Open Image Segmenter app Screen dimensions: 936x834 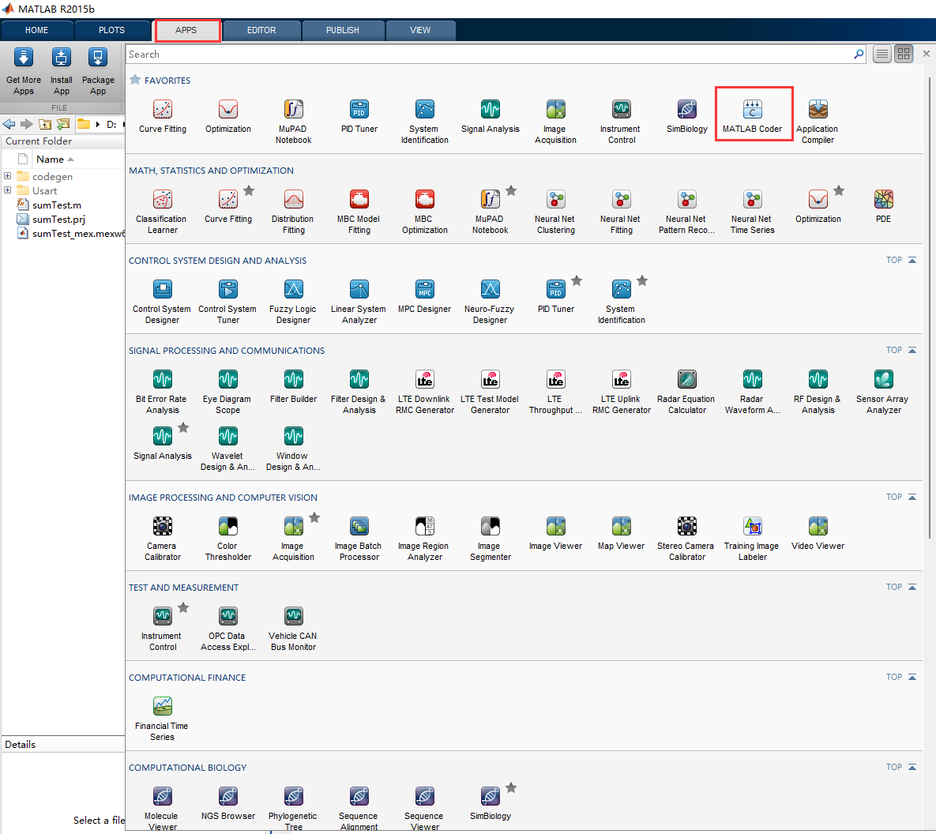[490, 539]
